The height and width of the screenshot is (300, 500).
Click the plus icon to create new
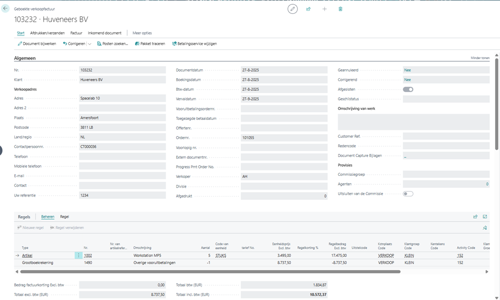pos(324,9)
